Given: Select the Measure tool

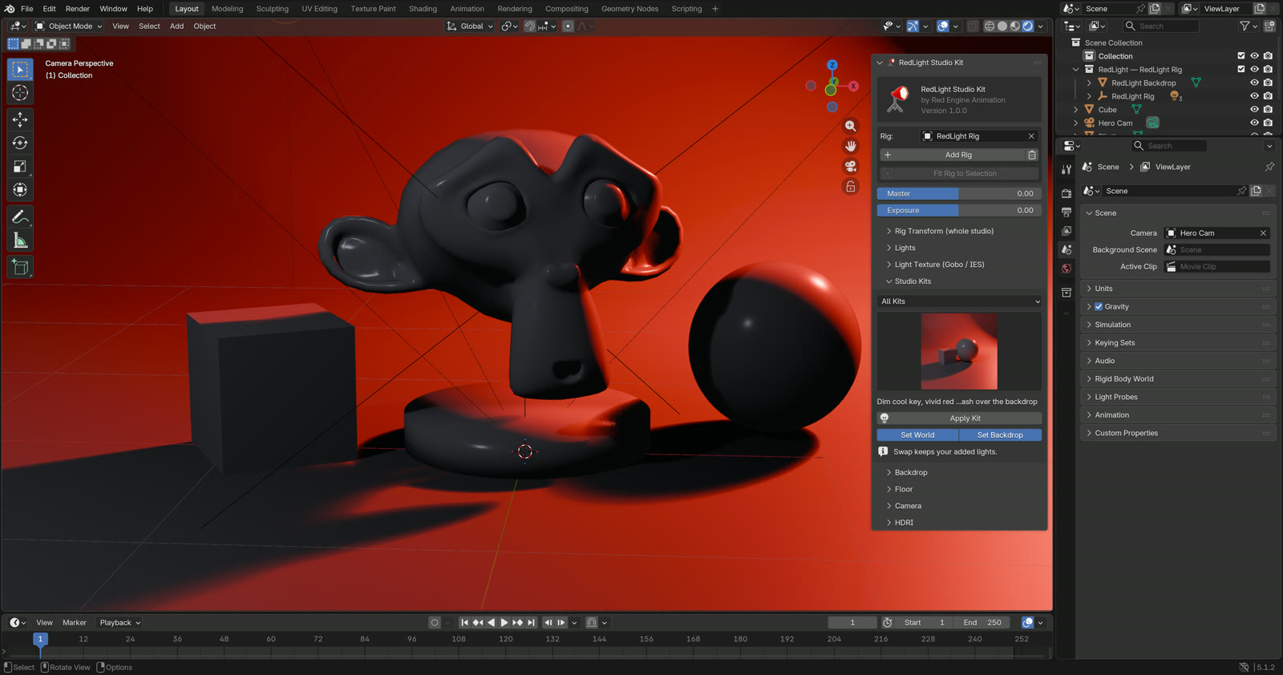Looking at the screenshot, I should point(20,240).
